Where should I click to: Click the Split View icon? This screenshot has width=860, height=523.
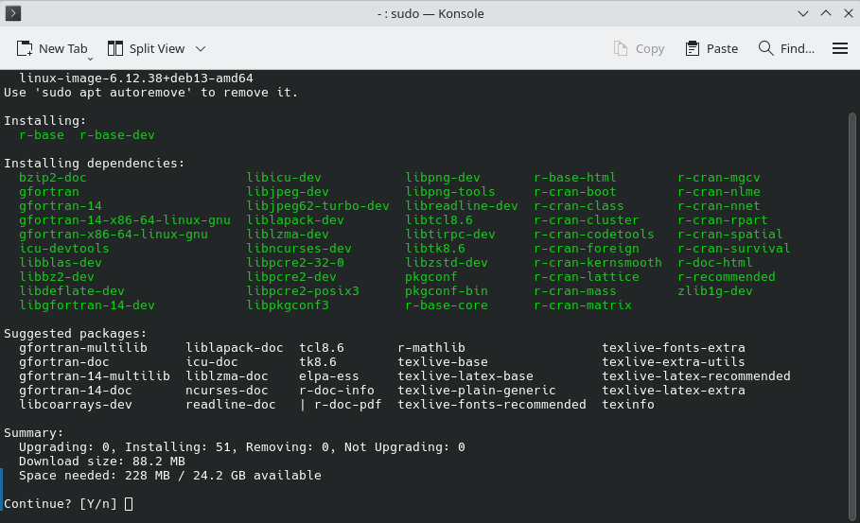(x=115, y=48)
